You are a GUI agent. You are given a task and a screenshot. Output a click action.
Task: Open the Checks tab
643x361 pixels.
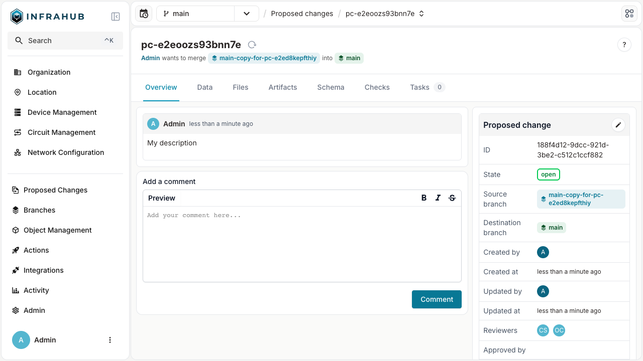[377, 87]
